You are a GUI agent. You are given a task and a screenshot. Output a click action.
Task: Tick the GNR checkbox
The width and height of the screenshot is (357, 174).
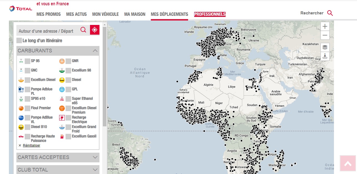[68, 61]
